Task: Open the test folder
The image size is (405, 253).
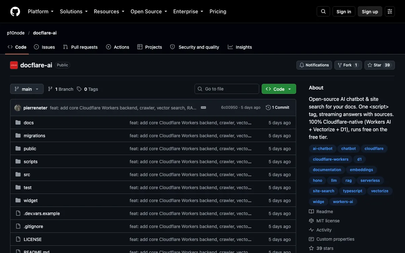Action: (28, 188)
